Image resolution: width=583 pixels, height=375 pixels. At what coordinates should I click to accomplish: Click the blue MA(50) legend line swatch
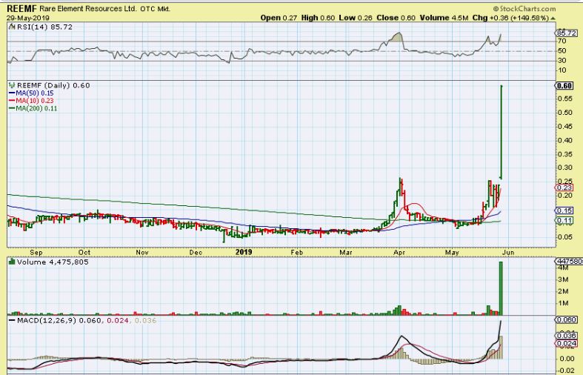pos(12,93)
